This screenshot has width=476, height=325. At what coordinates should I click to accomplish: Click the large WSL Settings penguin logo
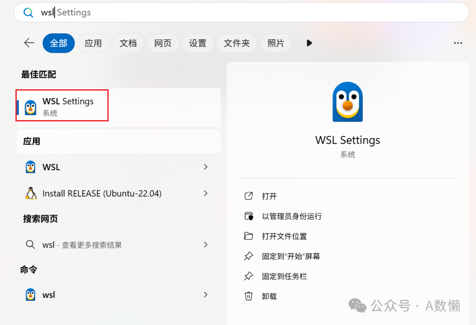tap(348, 102)
